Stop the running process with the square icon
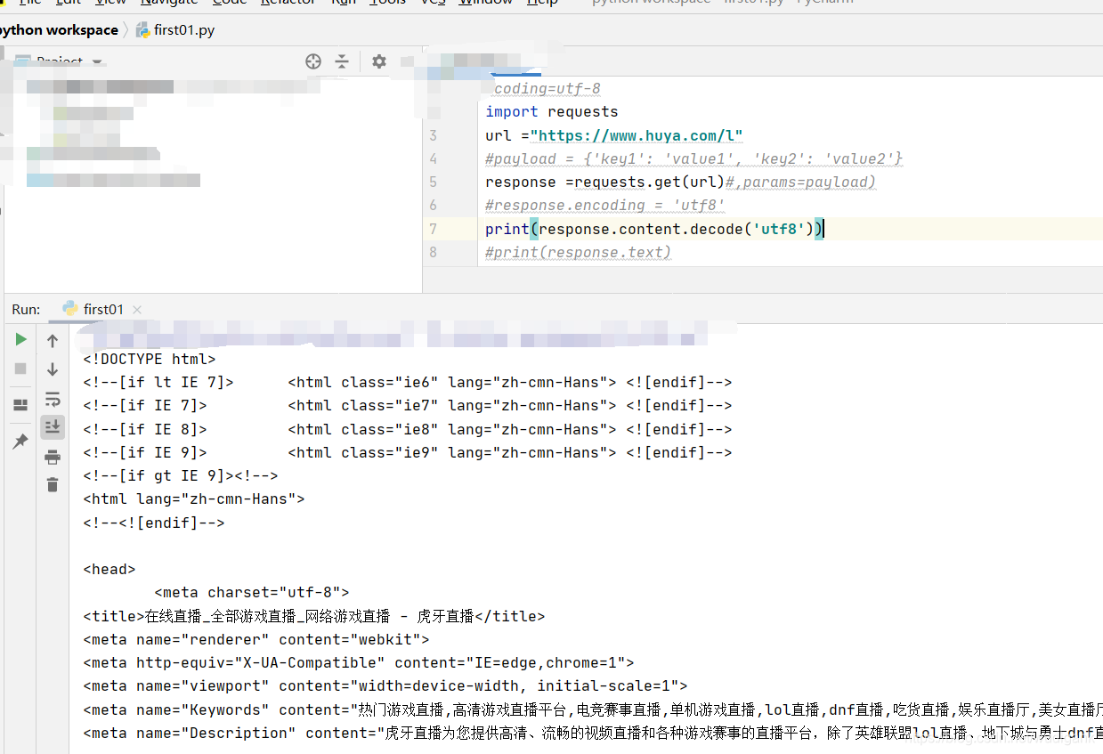1103x754 pixels. click(x=20, y=369)
